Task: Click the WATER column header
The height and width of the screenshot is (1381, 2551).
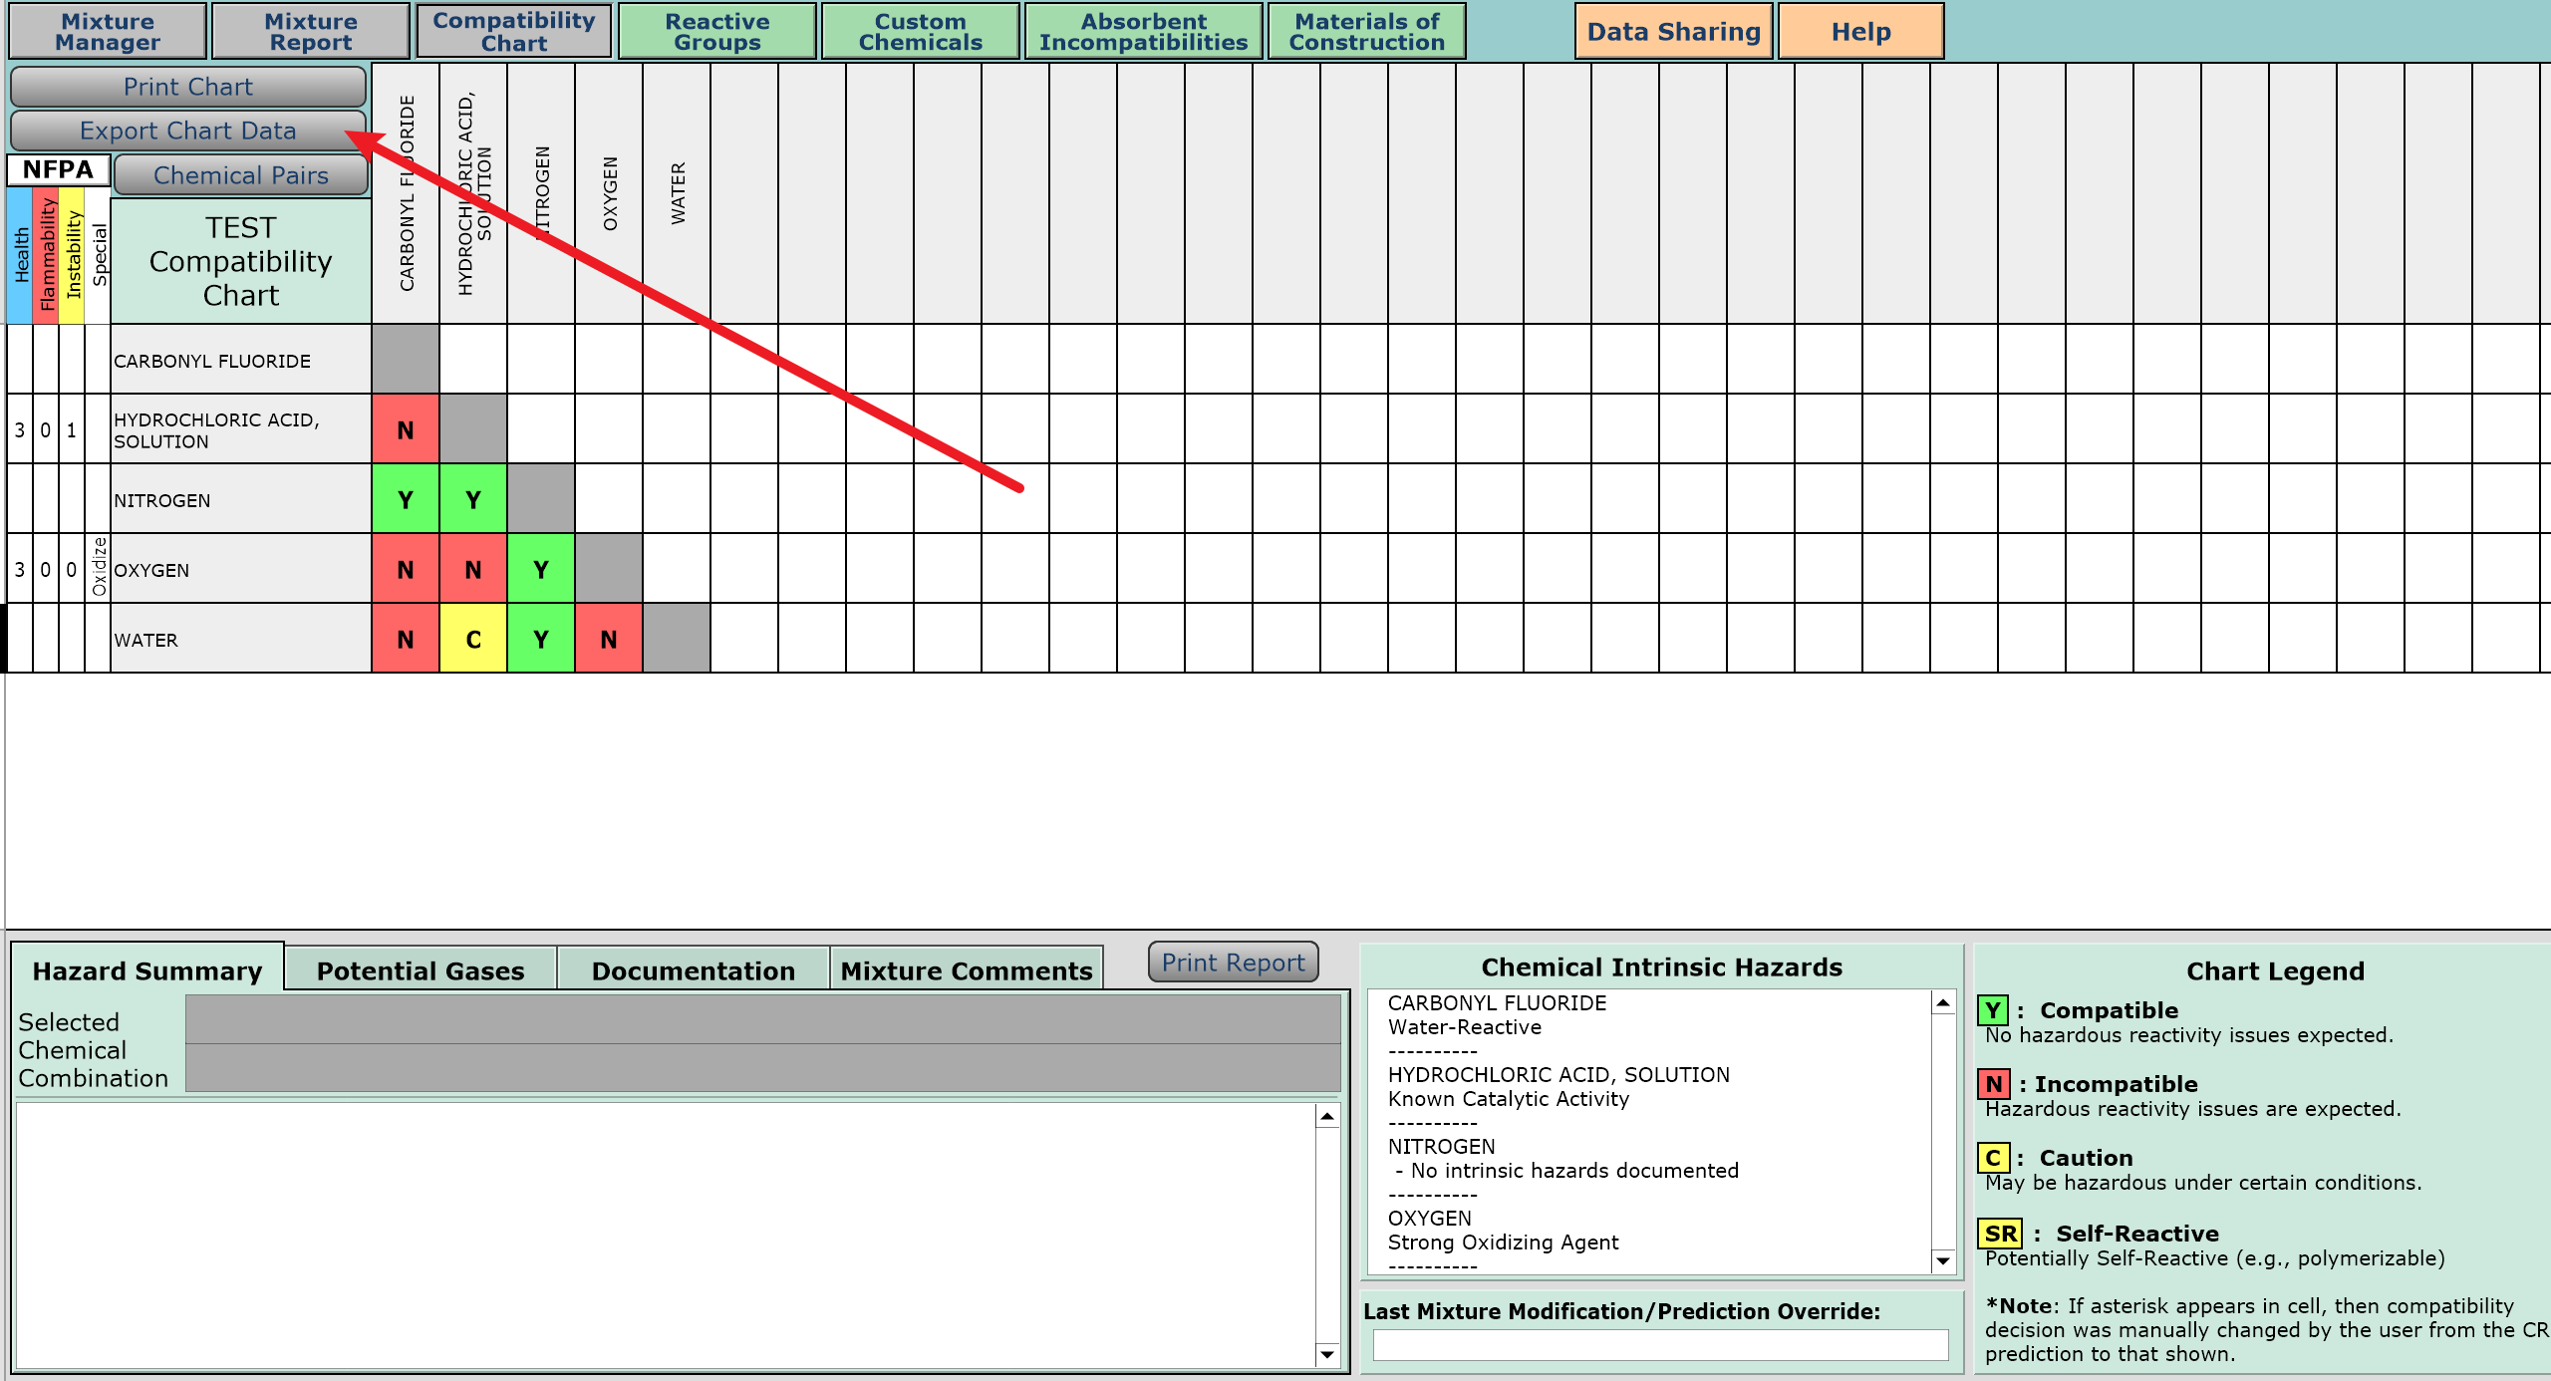Action: 677,193
